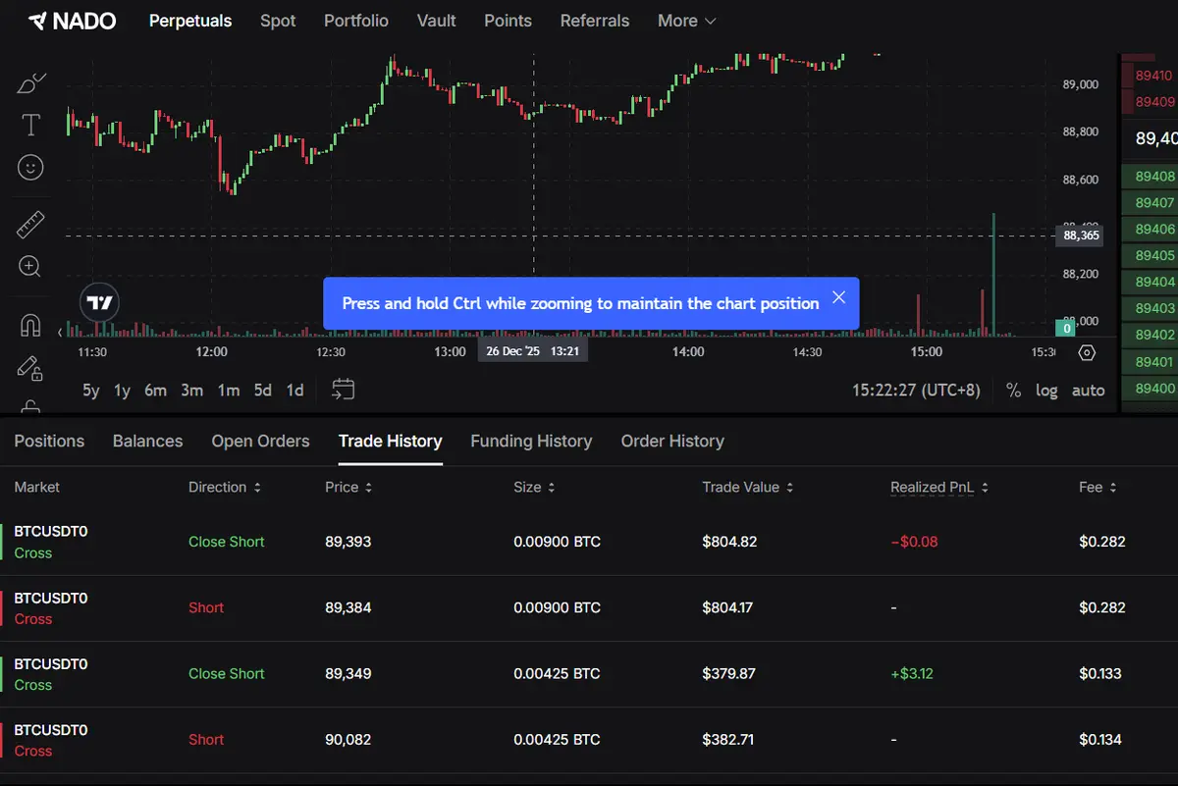This screenshot has width=1178, height=786.
Task: Click the 88,365 crosshair price label
Action: [1080, 236]
